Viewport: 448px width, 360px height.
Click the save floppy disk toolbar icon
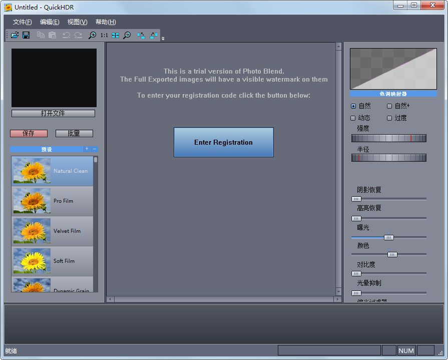(x=26, y=35)
